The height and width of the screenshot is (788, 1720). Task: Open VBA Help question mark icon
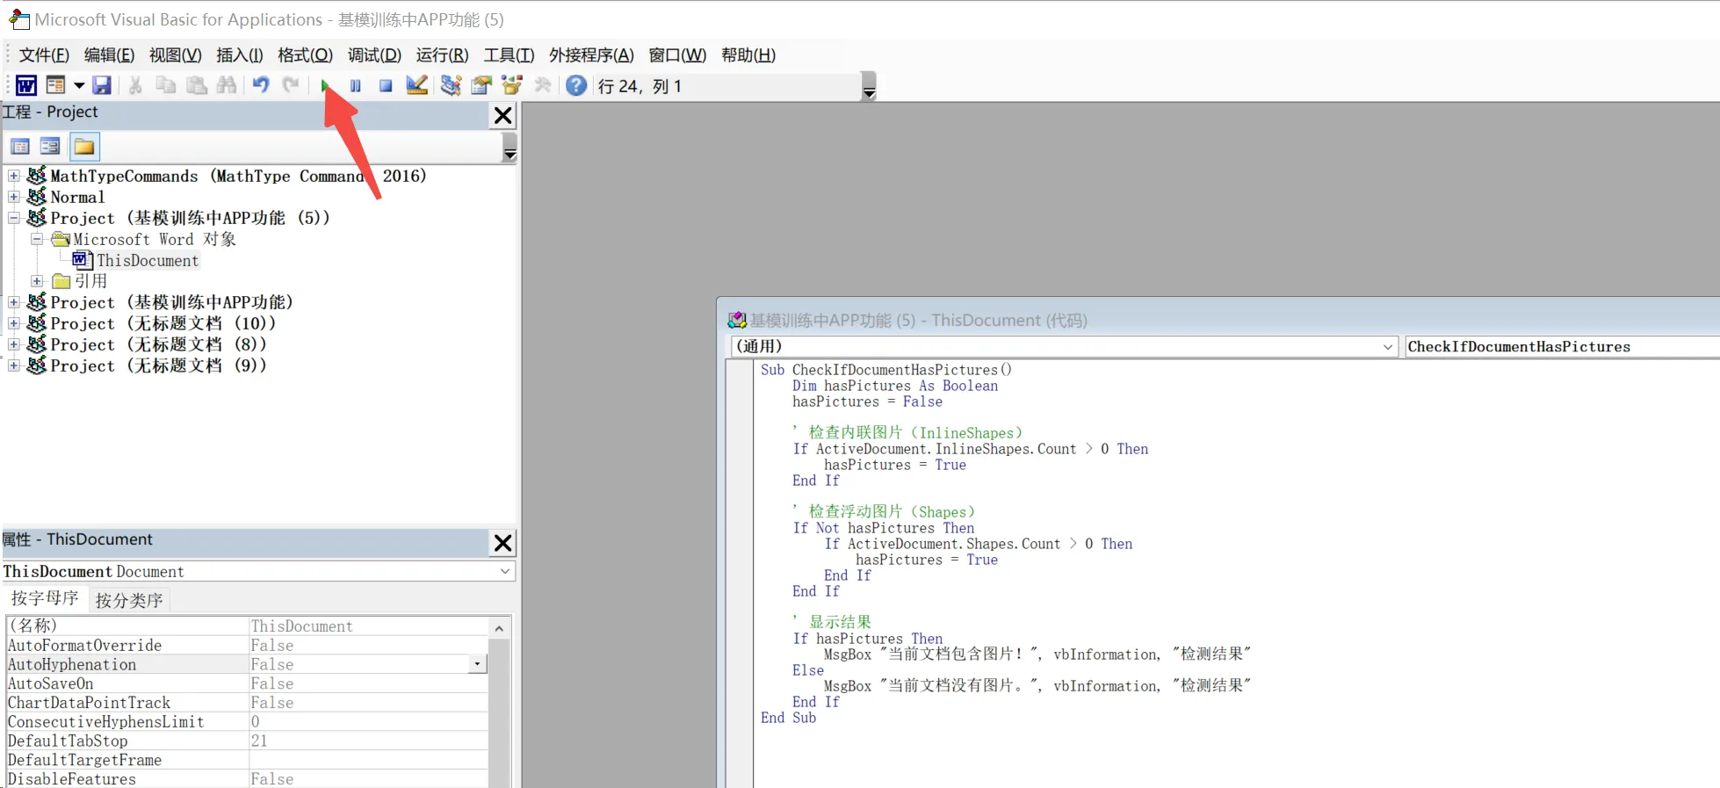pos(576,85)
